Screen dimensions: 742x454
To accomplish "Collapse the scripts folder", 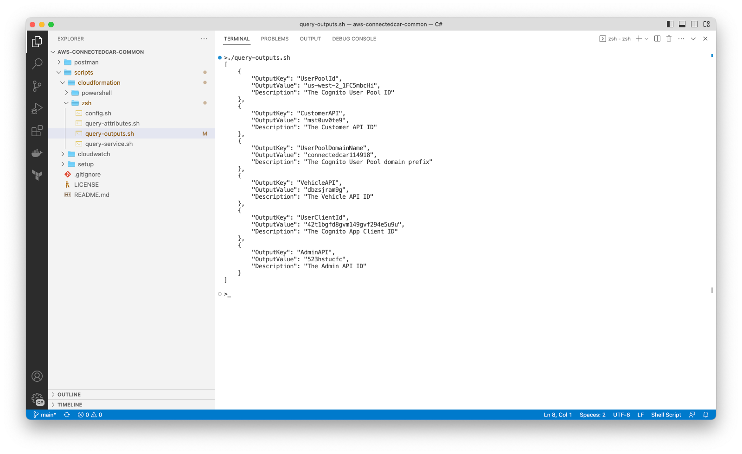I will [x=132, y=72].
